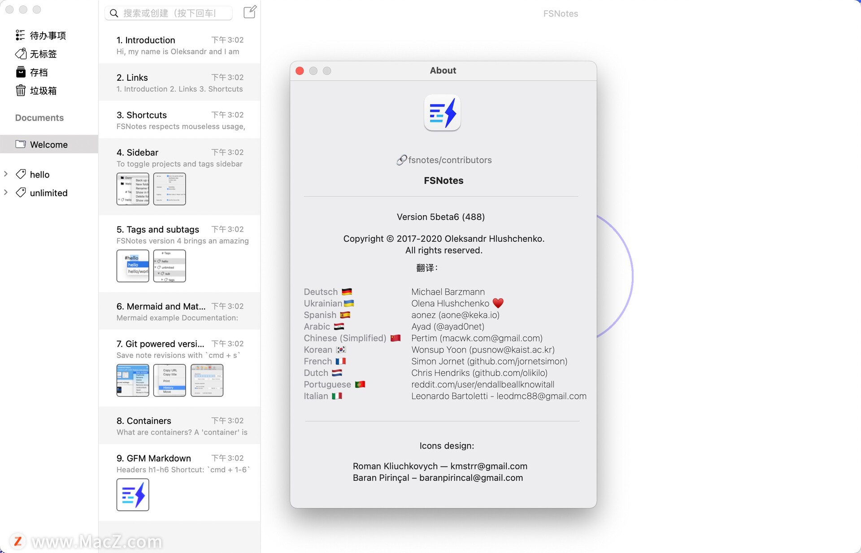861x553 pixels.
Task: Click the new note compose icon
Action: pos(250,12)
